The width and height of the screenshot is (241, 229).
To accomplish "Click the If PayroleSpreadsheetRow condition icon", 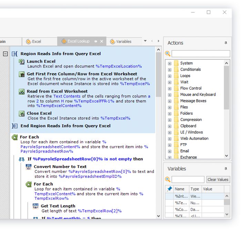I will [22, 159].
